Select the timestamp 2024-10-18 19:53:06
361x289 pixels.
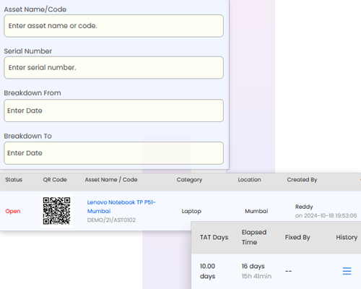point(330,215)
